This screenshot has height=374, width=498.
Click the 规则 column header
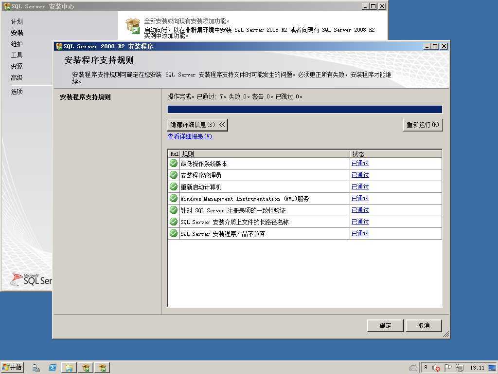tap(265, 154)
